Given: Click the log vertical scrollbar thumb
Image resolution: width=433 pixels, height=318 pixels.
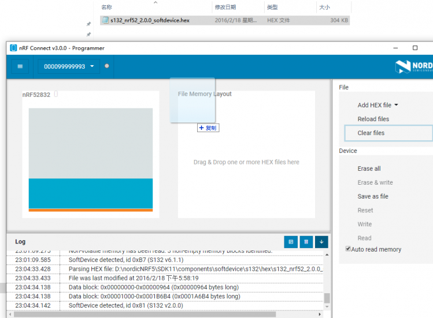Looking at the screenshot, I should (327, 298).
